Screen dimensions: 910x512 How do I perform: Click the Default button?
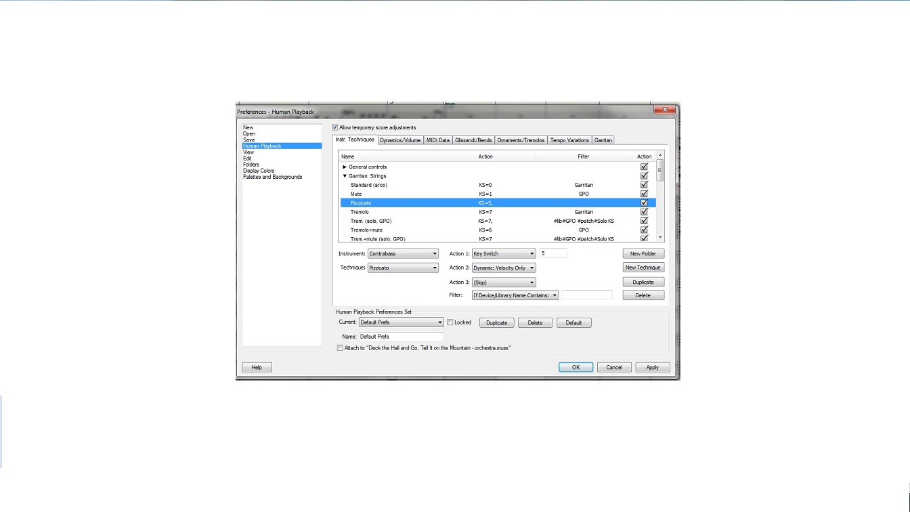573,322
